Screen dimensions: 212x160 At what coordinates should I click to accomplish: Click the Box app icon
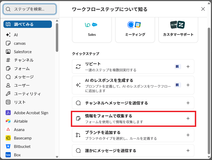click(x=8, y=155)
